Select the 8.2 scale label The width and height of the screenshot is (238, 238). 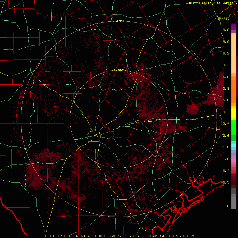pyautogui.click(x=226, y=53)
